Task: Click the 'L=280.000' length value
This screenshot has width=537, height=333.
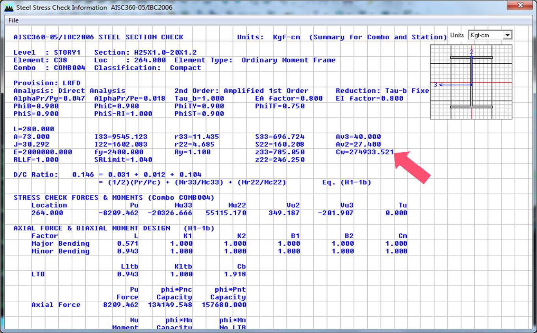Action: (34, 129)
